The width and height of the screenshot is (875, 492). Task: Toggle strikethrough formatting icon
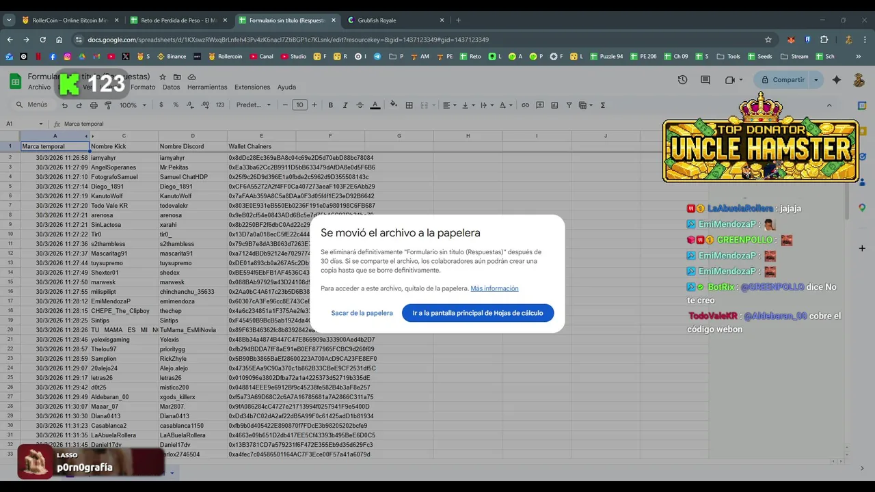(x=360, y=105)
